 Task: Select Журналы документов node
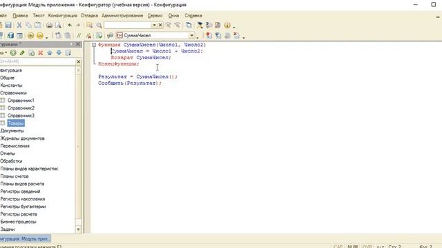pos(22,138)
